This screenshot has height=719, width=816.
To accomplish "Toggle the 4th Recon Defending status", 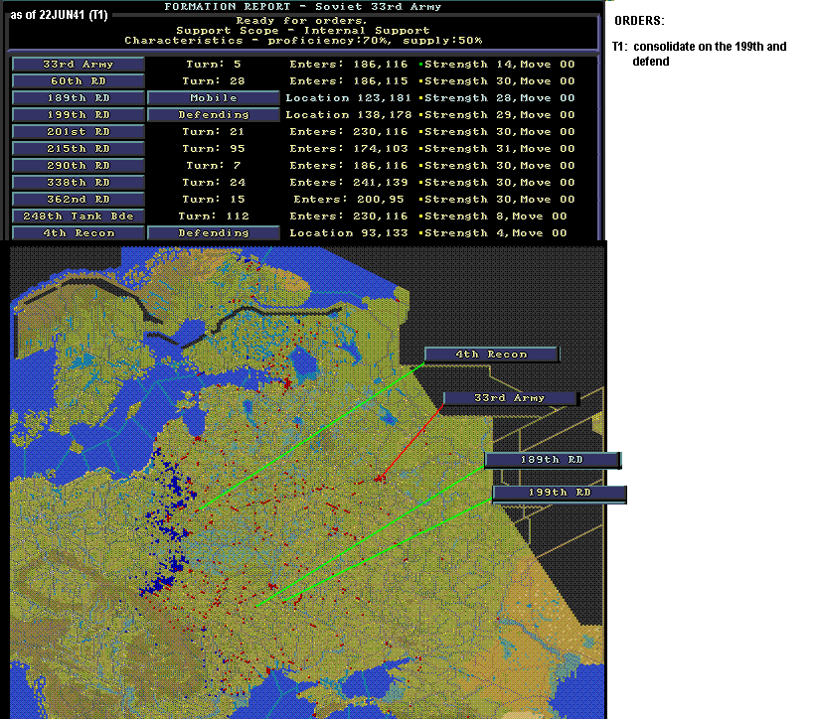I will pos(214,233).
